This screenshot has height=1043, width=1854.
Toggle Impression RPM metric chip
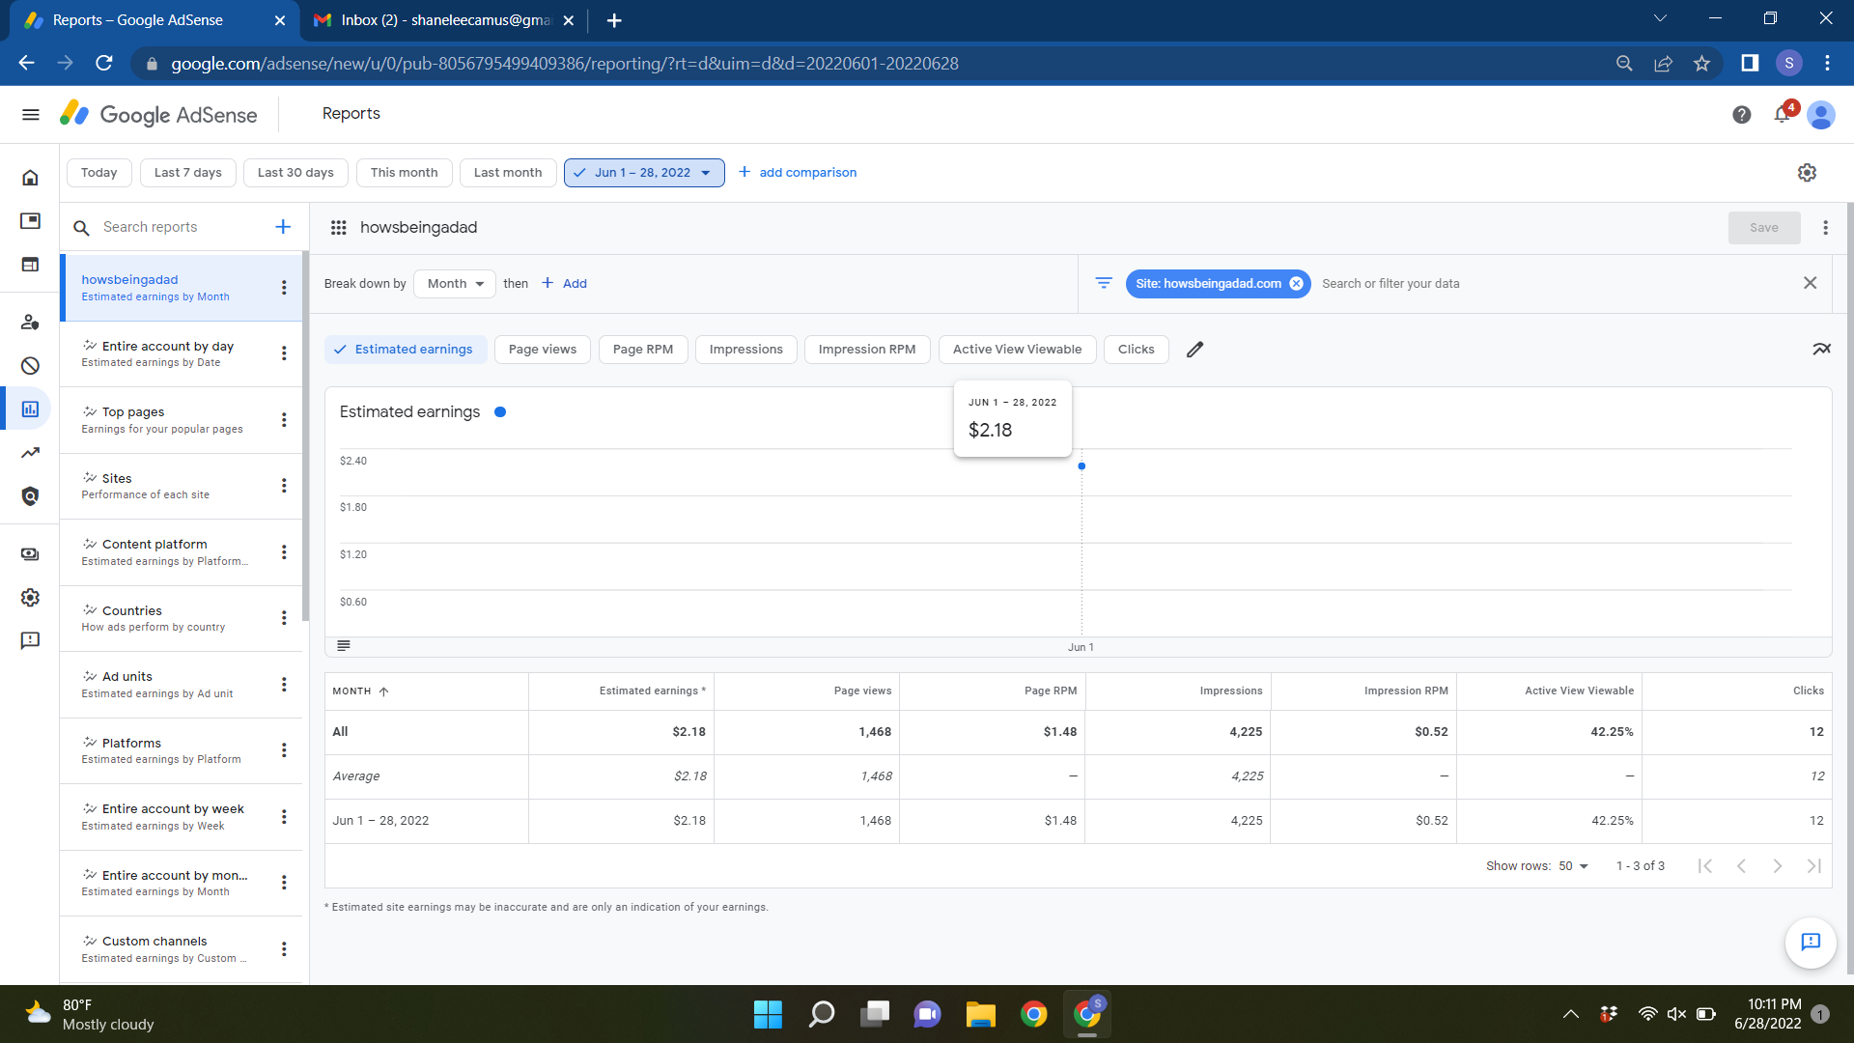click(867, 350)
